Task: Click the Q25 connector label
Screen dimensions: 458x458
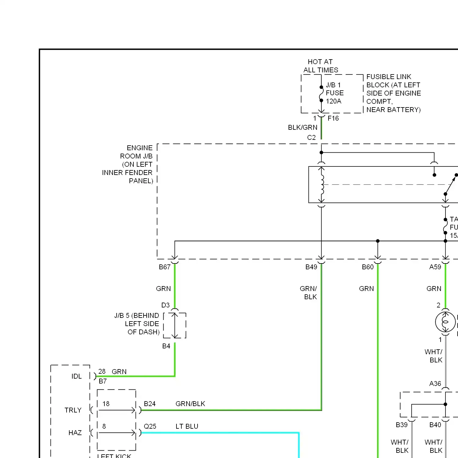Action: 150,427
